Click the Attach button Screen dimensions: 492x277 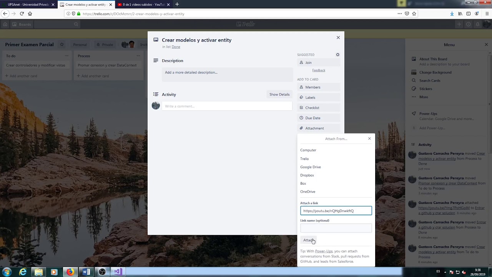(309, 240)
